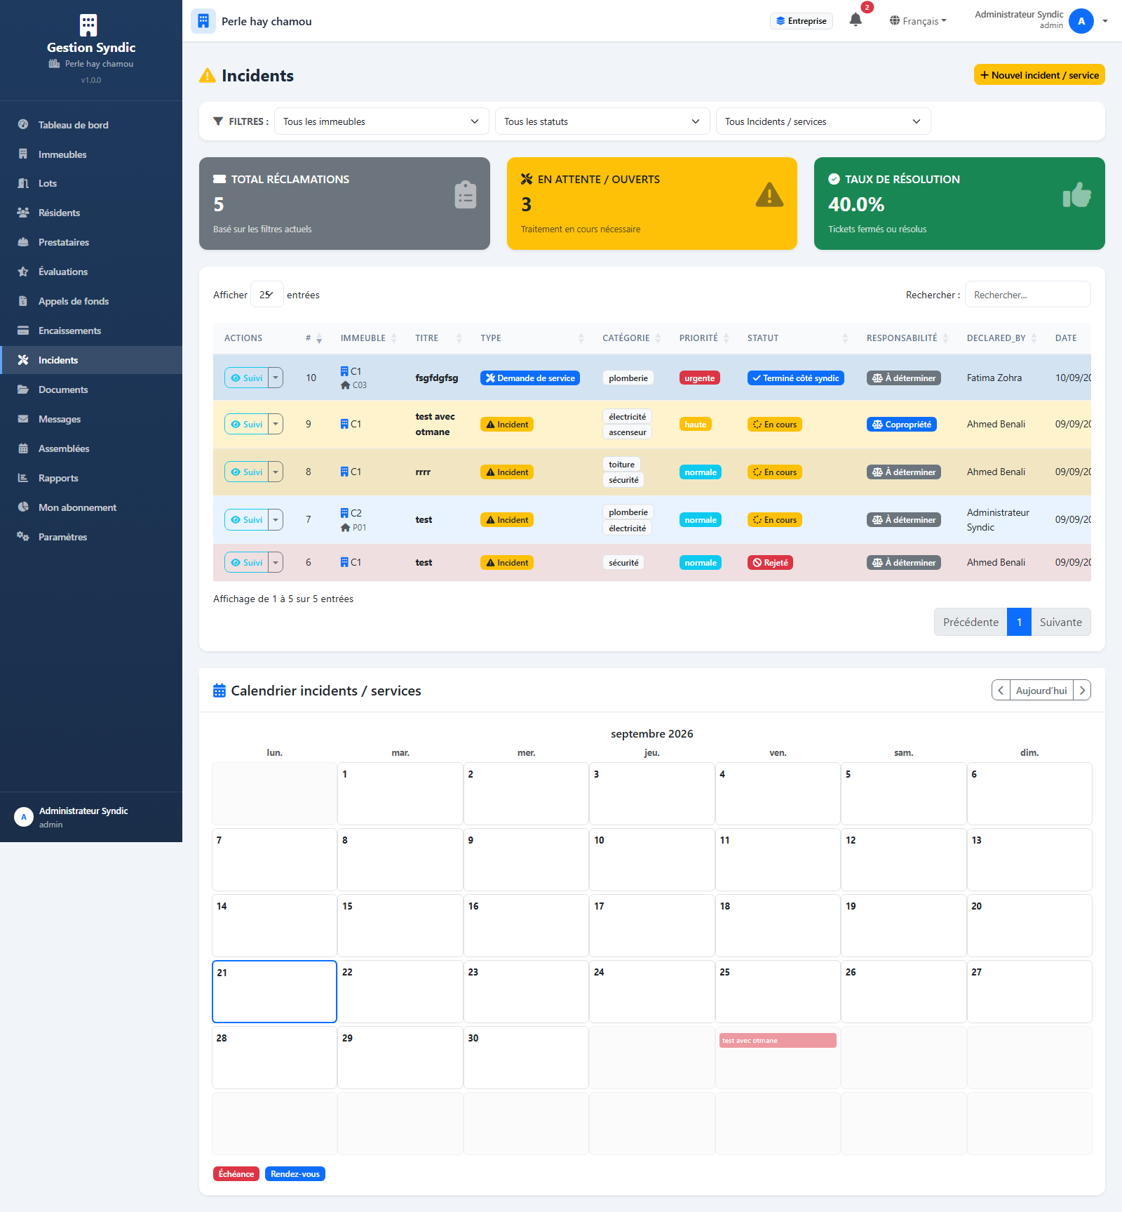1122x1212 pixels.
Task: Sort table by the # column
Action: pyautogui.click(x=313, y=338)
